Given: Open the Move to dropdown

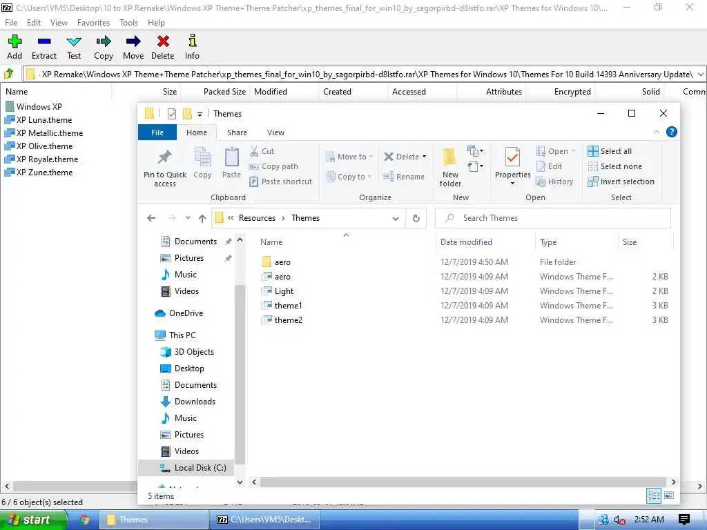Looking at the screenshot, I should pyautogui.click(x=349, y=157).
